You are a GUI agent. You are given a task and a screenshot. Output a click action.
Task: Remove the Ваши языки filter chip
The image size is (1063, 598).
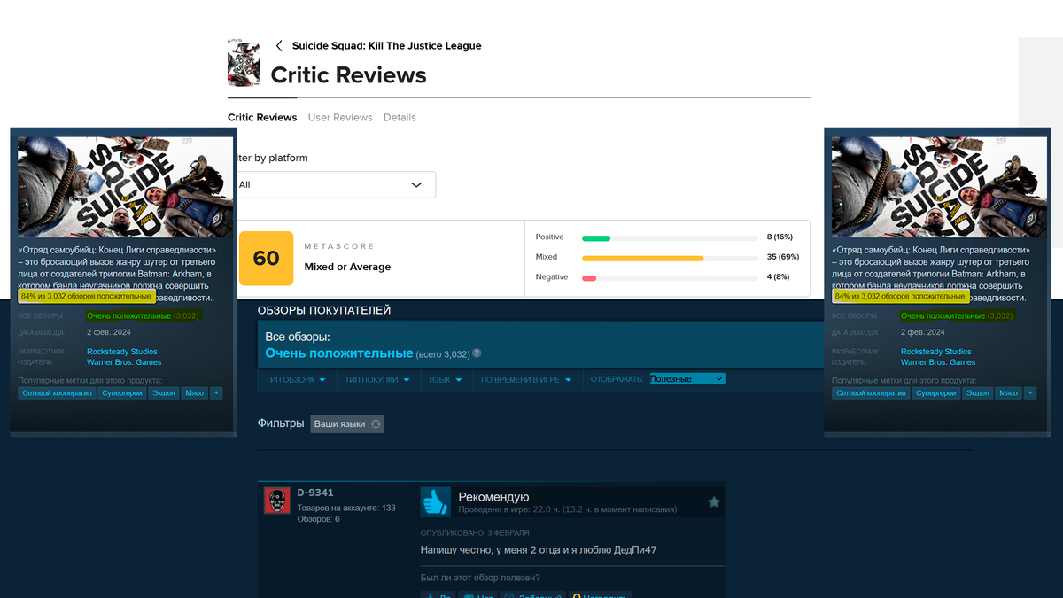(x=376, y=424)
